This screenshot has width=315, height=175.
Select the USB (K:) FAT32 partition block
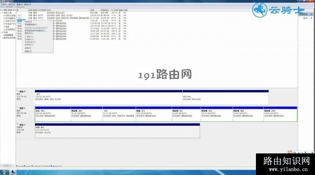[117, 131]
